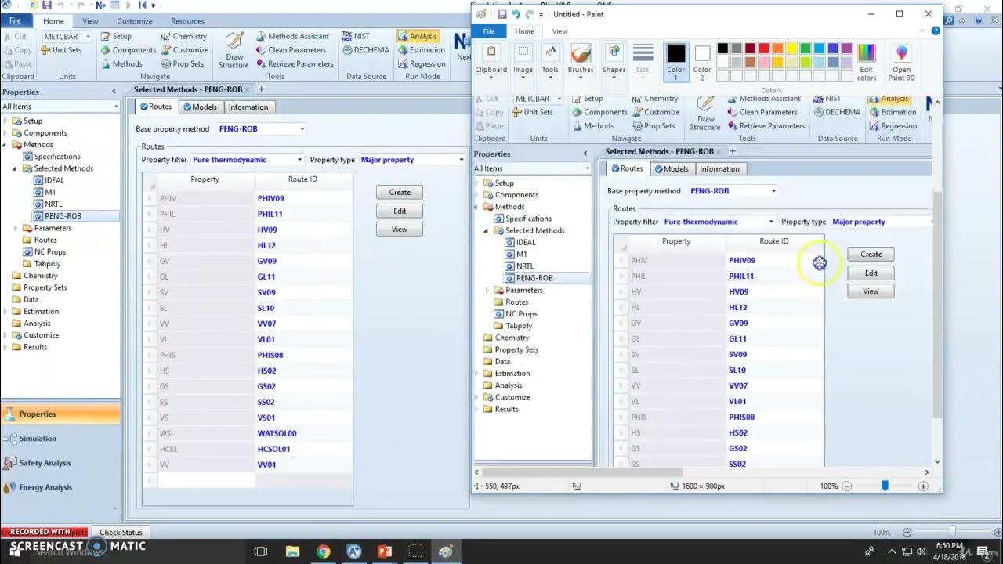Select Color 2 in Paint ribbon
The width and height of the screenshot is (1003, 564).
pos(702,63)
